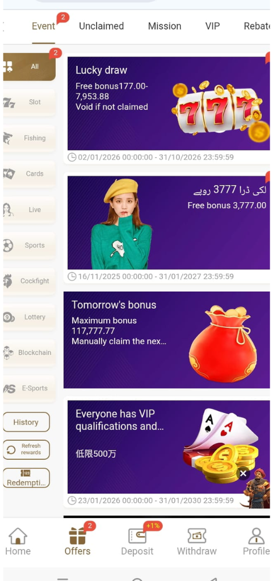Select the Sports soccer ball category

[x=30, y=245]
